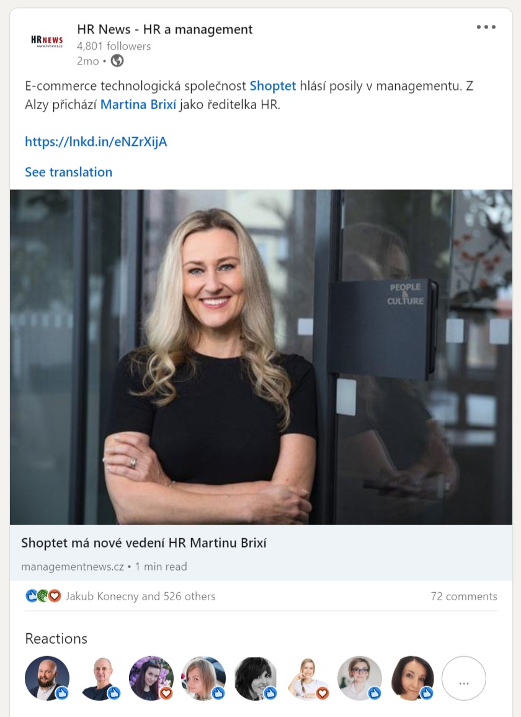521x717 pixels.
Task: Open purple-flower woman's reaction avatar
Action: [x=151, y=678]
